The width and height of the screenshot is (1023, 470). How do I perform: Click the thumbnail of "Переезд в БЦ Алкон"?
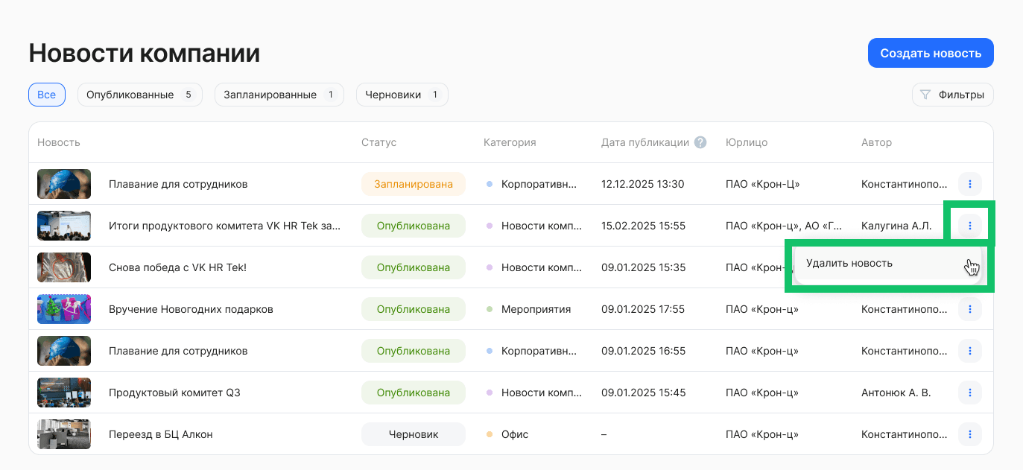(64, 434)
